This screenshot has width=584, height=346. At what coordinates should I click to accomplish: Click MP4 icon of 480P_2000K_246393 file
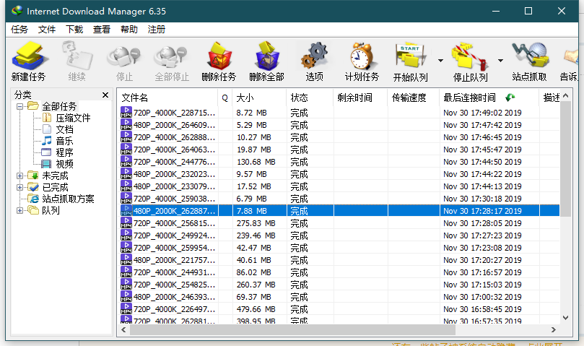click(126, 297)
